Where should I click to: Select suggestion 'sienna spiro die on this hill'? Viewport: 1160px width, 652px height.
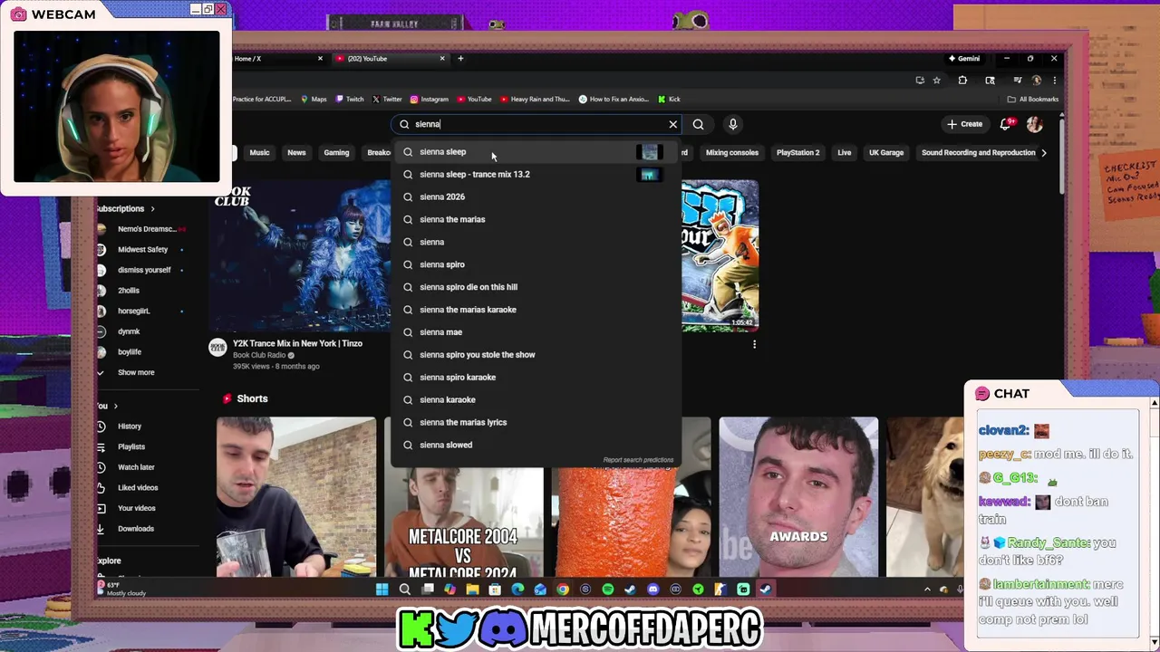point(536,287)
